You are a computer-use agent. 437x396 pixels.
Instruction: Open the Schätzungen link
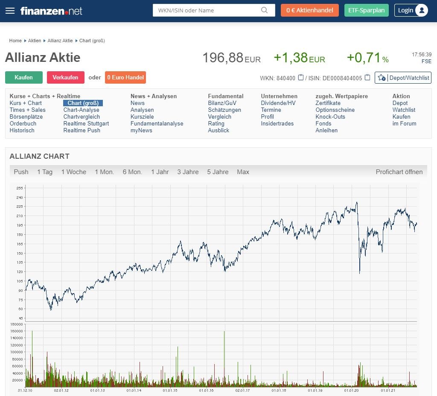pyautogui.click(x=224, y=110)
